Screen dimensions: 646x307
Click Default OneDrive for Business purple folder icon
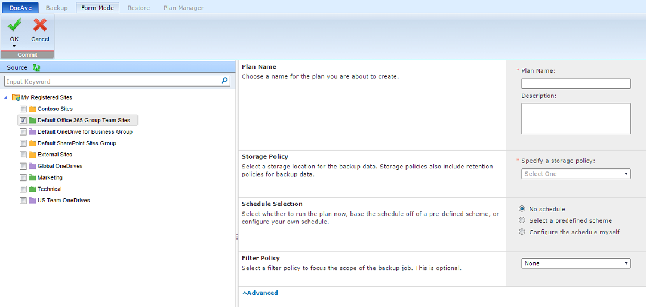(x=32, y=132)
